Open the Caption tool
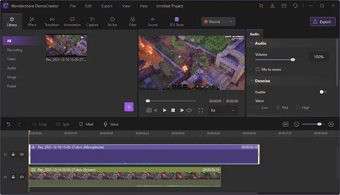Screen dimensions: 340x195 pyautogui.click(x=92, y=22)
